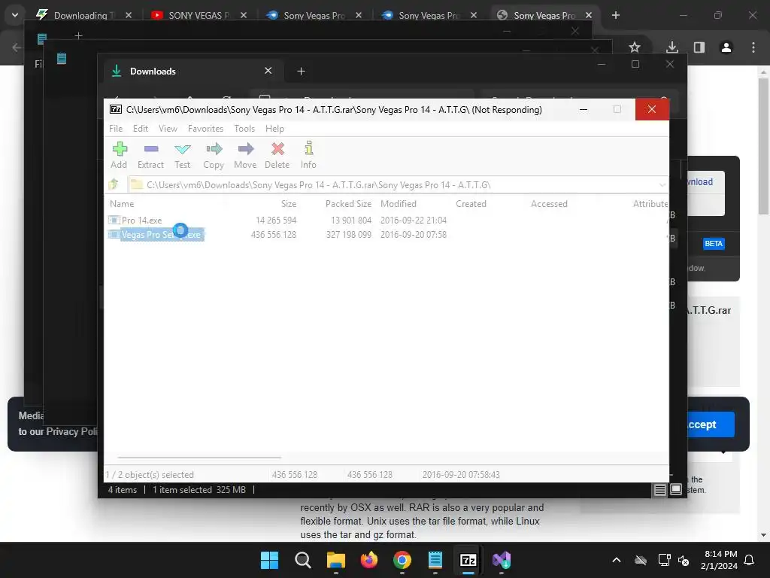Open Chrome profile icon

click(726, 47)
